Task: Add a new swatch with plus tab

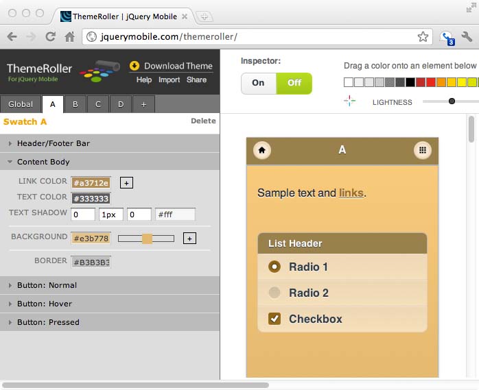Action: click(x=143, y=104)
